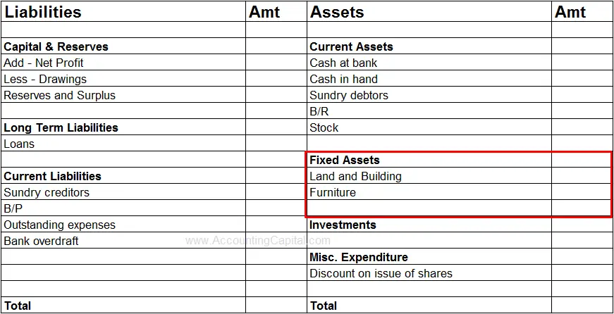Screen dimensions: 614x314
Task: Click the Capital & Reserves heading
Action: point(56,46)
